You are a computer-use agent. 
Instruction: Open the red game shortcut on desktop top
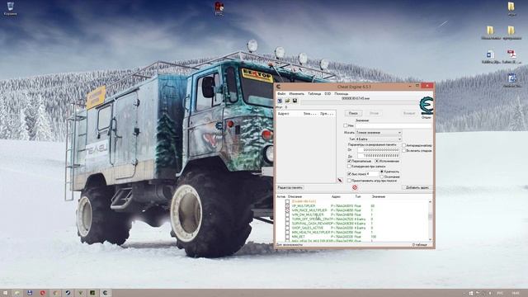coord(219,7)
